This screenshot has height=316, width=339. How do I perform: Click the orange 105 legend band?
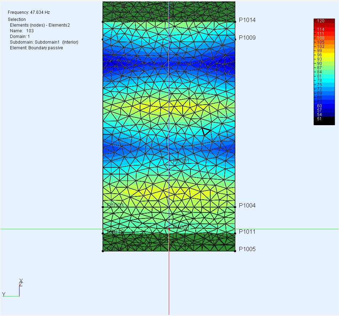click(x=324, y=42)
